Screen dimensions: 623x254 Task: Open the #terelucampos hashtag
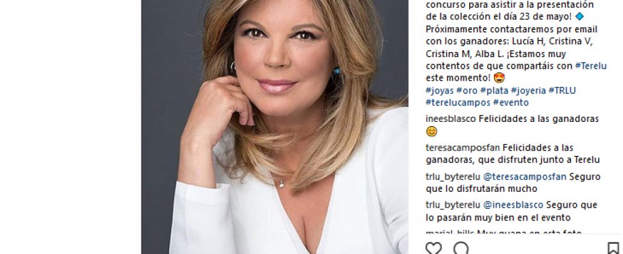pos(458,103)
